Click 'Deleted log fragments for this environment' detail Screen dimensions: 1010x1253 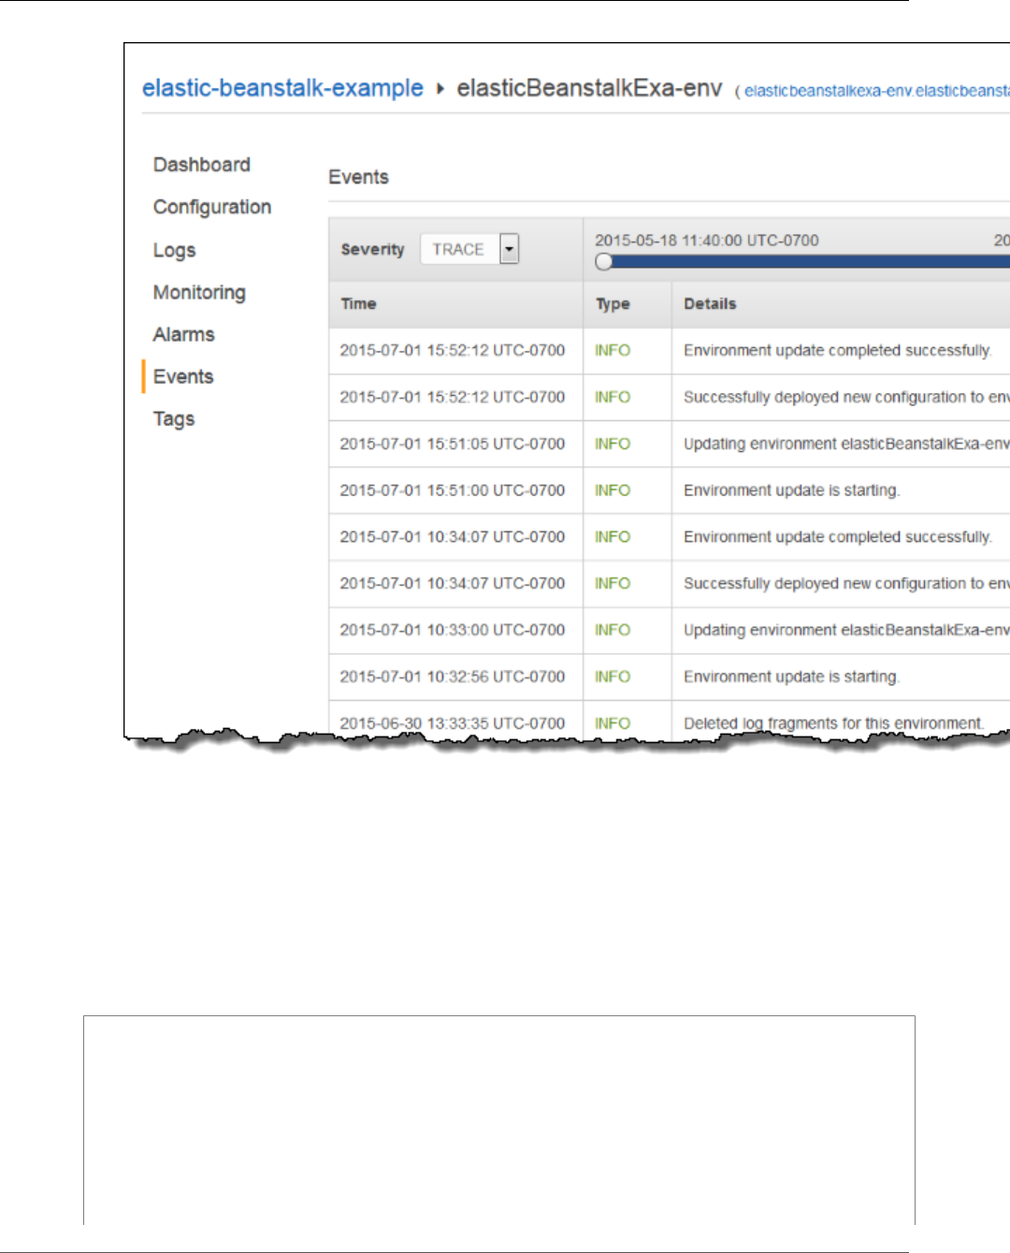834,723
